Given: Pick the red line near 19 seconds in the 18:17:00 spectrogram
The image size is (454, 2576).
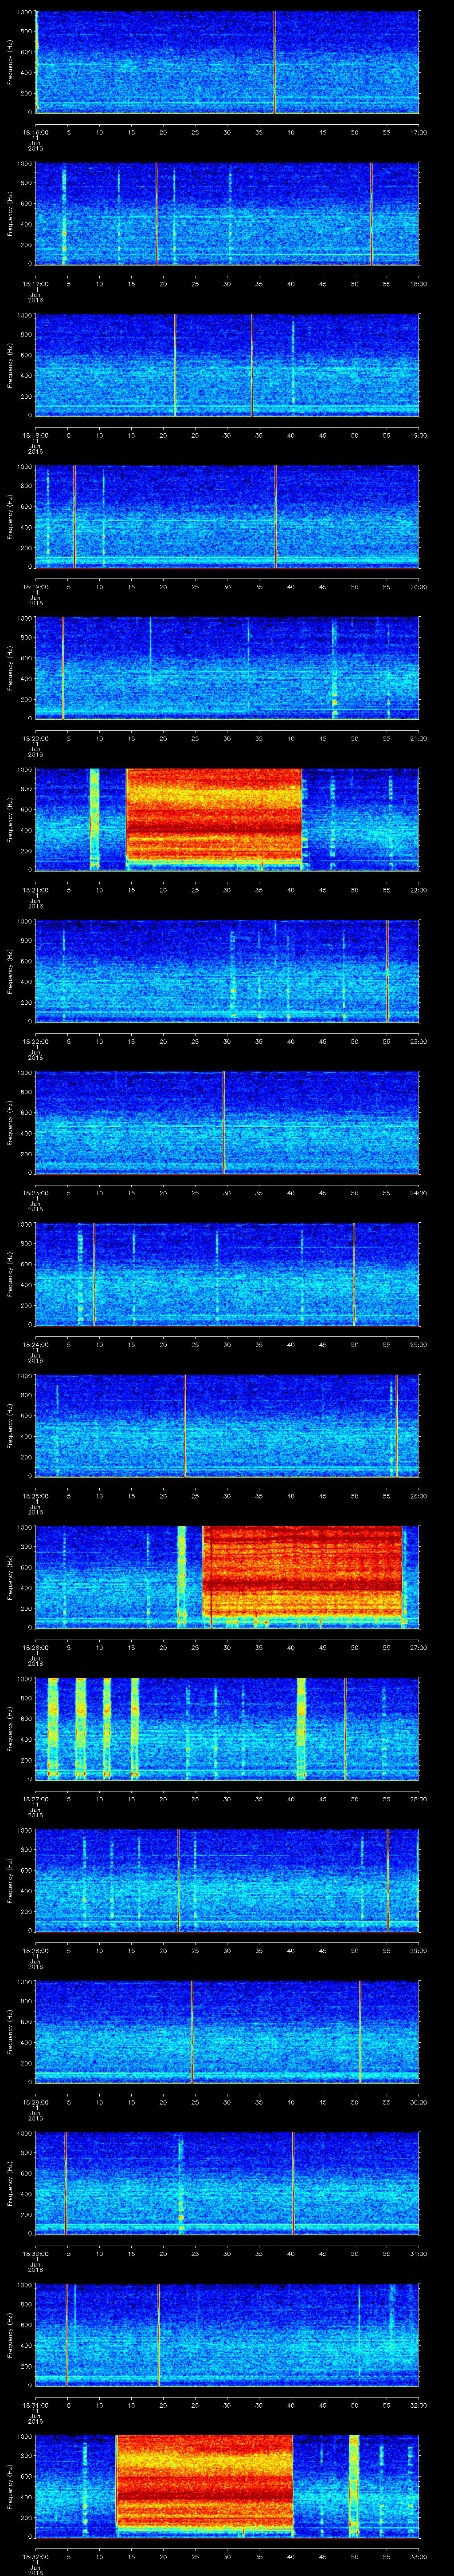Looking at the screenshot, I should click(x=157, y=213).
